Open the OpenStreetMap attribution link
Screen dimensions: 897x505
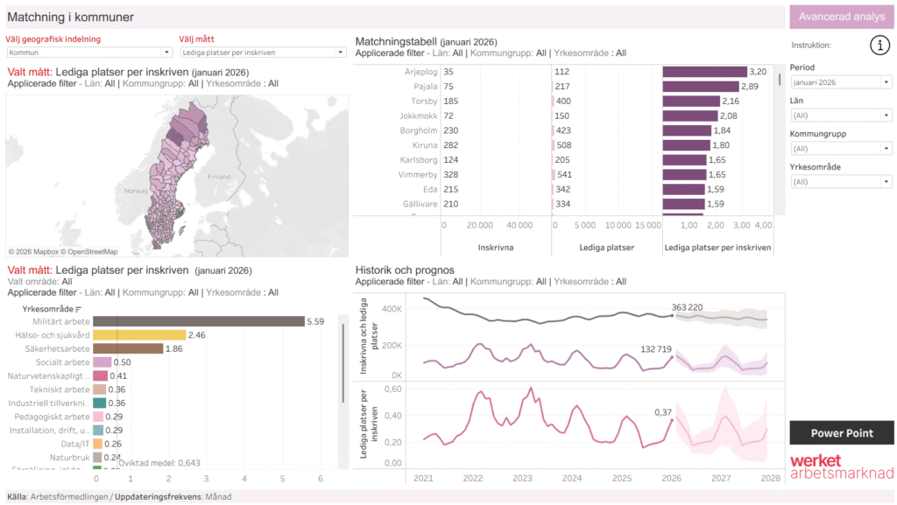[88, 252]
